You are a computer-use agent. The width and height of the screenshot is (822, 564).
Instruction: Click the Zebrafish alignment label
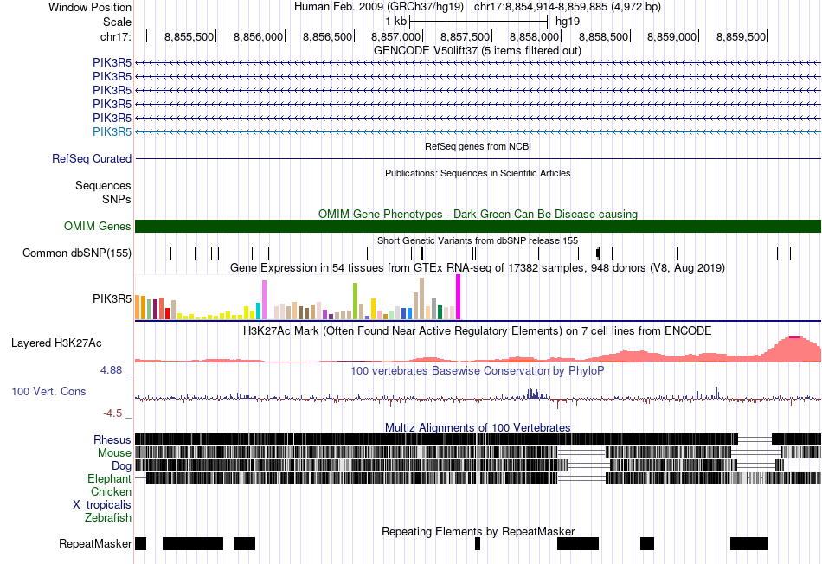[x=108, y=517]
